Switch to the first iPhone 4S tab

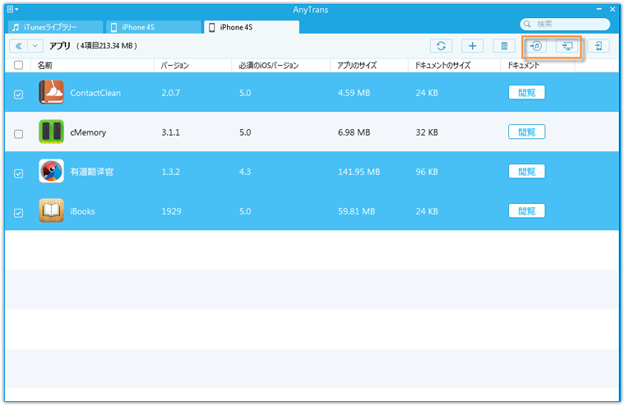click(x=154, y=27)
